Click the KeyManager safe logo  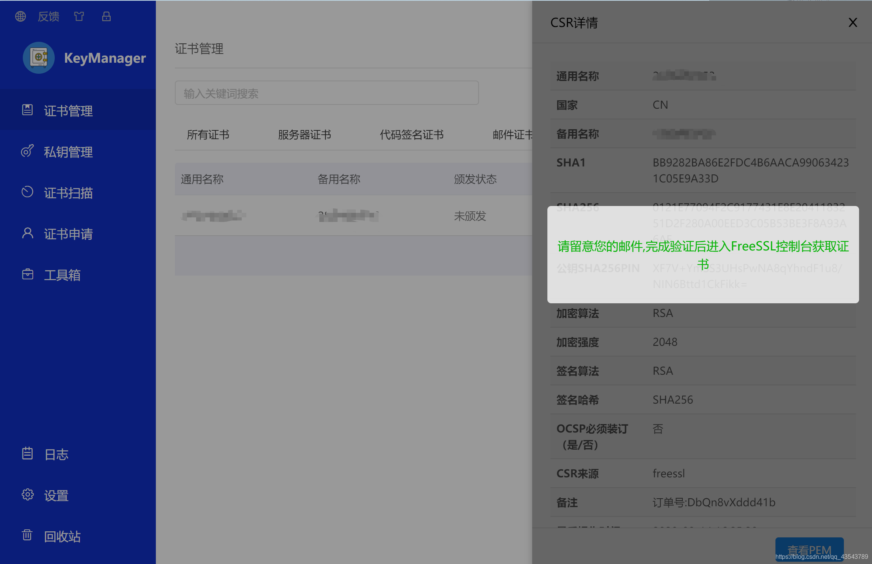pyautogui.click(x=38, y=58)
